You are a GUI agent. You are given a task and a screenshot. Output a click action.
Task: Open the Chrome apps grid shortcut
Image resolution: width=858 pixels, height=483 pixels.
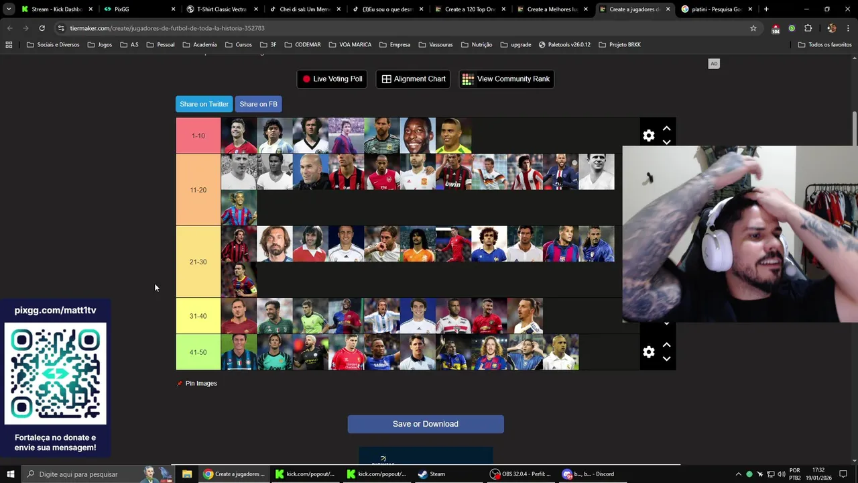click(9, 44)
